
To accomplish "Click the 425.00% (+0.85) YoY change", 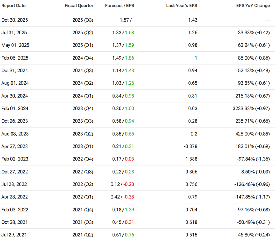I will pos(253,134).
